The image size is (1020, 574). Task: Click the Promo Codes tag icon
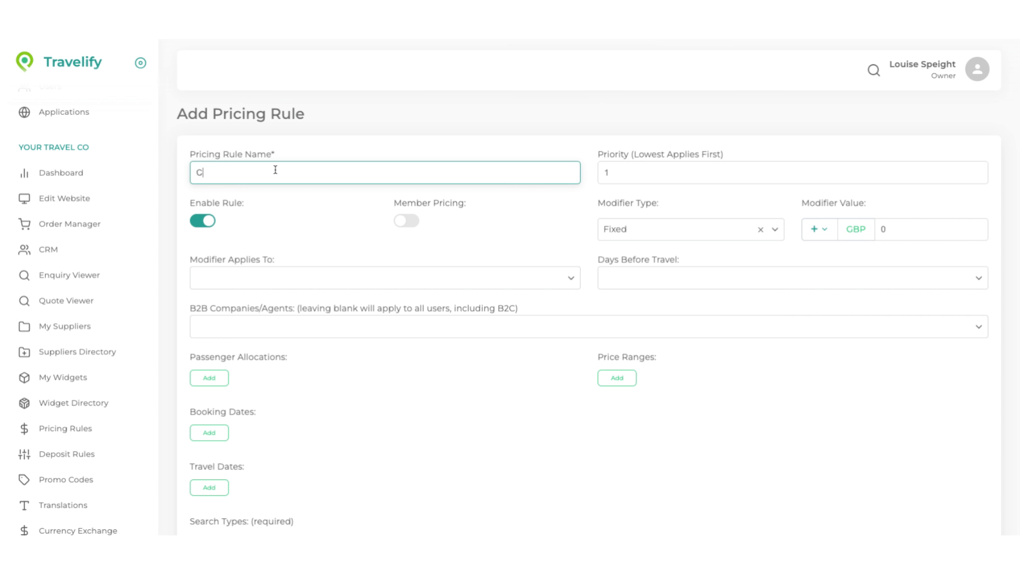coord(24,479)
